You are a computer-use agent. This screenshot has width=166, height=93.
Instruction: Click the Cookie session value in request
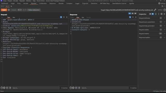tap(36, 26)
